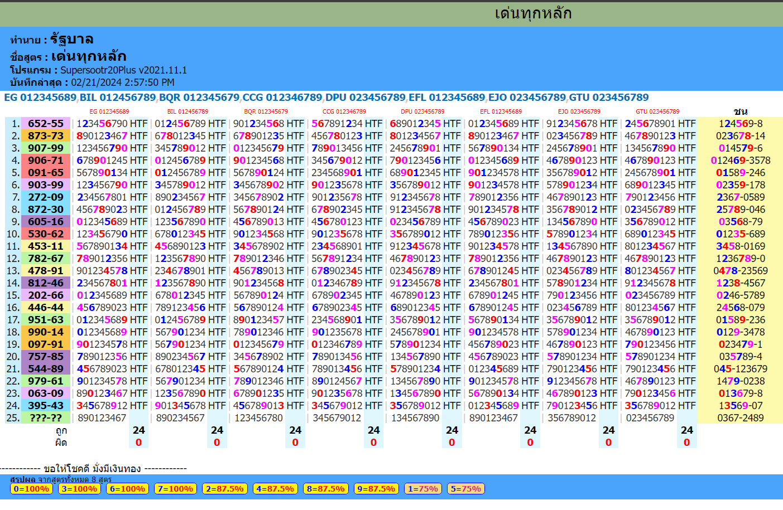Select the 812-46 result cell

coord(46,283)
